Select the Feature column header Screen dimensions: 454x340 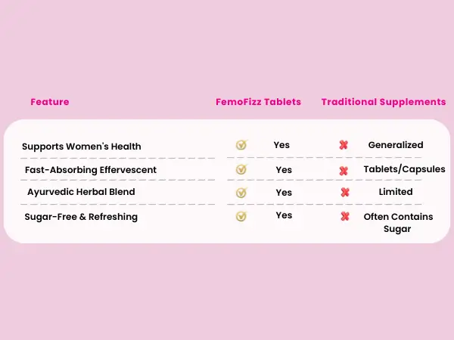[x=50, y=102]
